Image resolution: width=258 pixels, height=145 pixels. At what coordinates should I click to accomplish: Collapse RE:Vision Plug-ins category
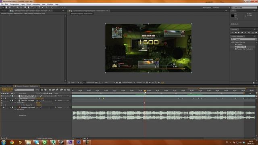coord(231,42)
